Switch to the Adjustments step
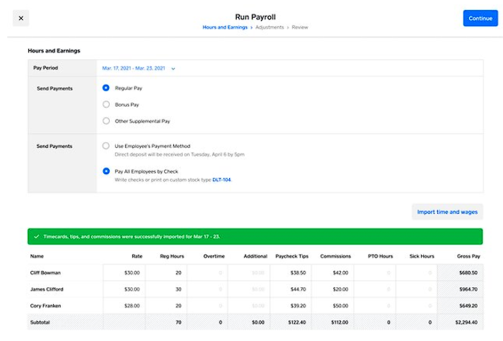The width and height of the screenshot is (503, 341). [270, 28]
